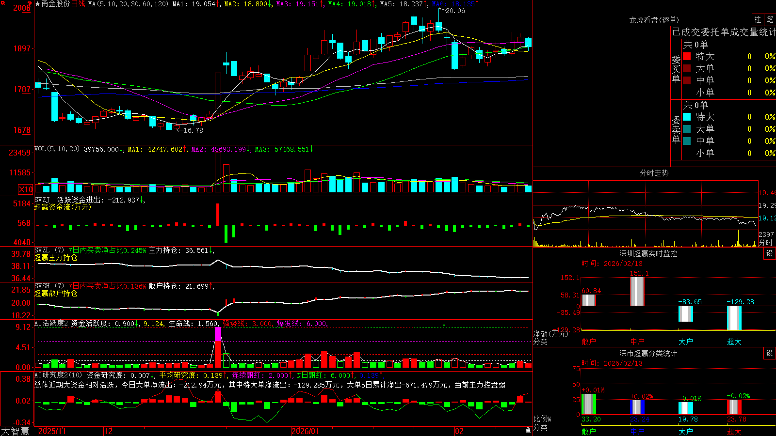Image resolution: width=776 pixels, height=436 pixels.
Task: Click the 大户 -83.65 net amount bar
Action: 686,314
